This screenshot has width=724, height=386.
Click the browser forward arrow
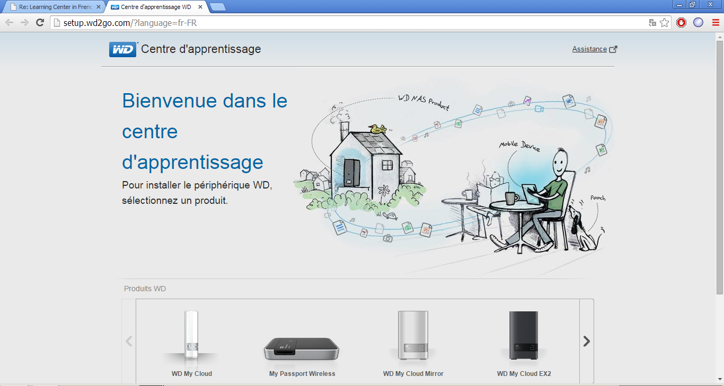click(24, 22)
